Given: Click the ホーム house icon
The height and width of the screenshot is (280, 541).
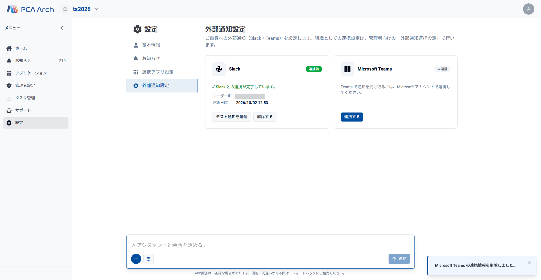Looking at the screenshot, I should click(x=9, y=48).
